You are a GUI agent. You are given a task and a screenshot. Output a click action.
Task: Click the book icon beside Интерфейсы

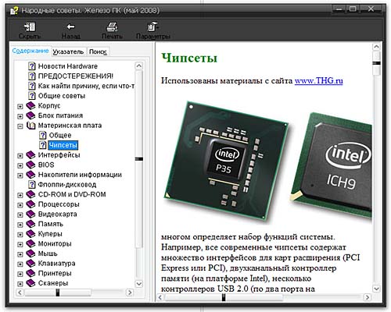pos(30,155)
